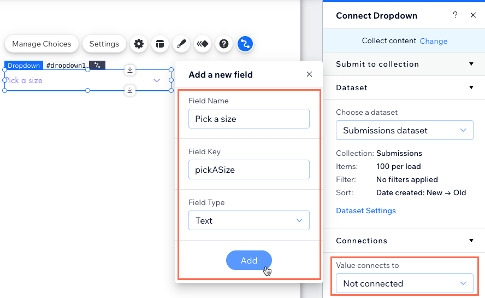Click the Manage Choices button
This screenshot has height=298, width=485.
(42, 44)
